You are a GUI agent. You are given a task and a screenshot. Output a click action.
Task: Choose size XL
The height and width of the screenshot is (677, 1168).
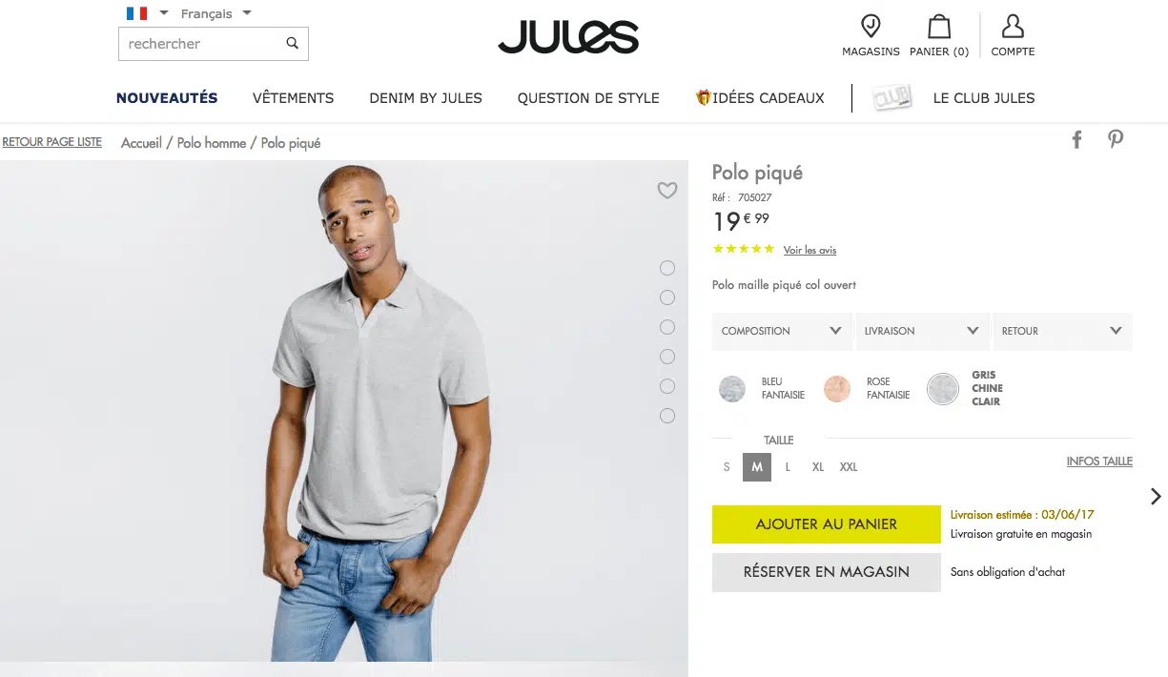click(x=818, y=467)
